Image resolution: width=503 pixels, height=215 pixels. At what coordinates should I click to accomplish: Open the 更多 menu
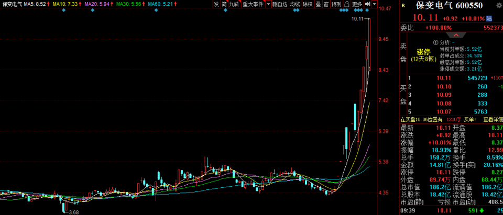tap(357, 4)
